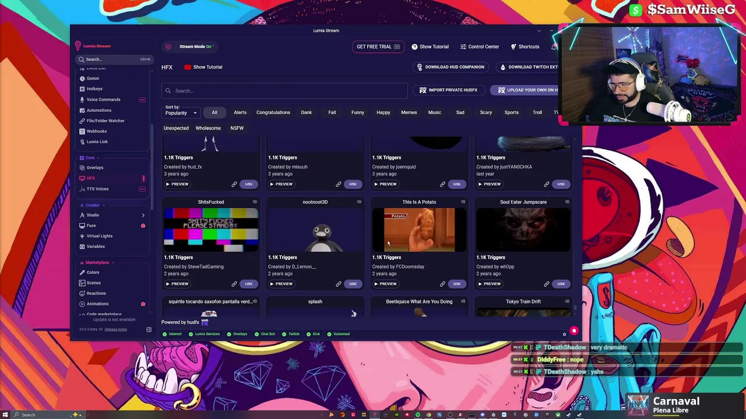746x419 pixels.
Task: Open Virtual Lights in the sidebar
Action: 100,236
